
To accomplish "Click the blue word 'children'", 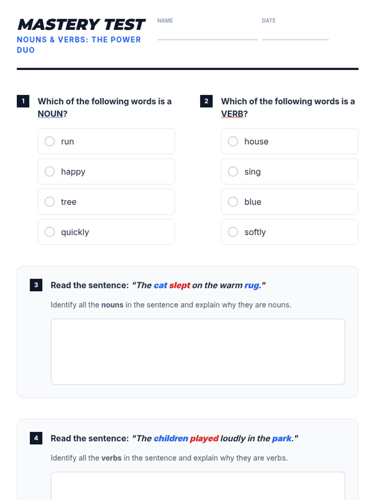I will pos(171,438).
